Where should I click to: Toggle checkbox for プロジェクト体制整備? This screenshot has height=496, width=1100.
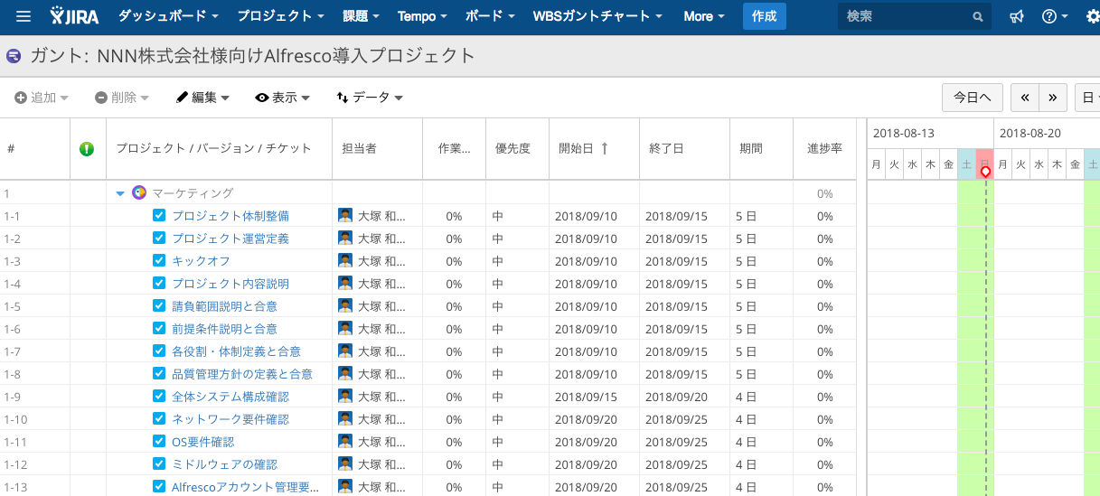159,215
